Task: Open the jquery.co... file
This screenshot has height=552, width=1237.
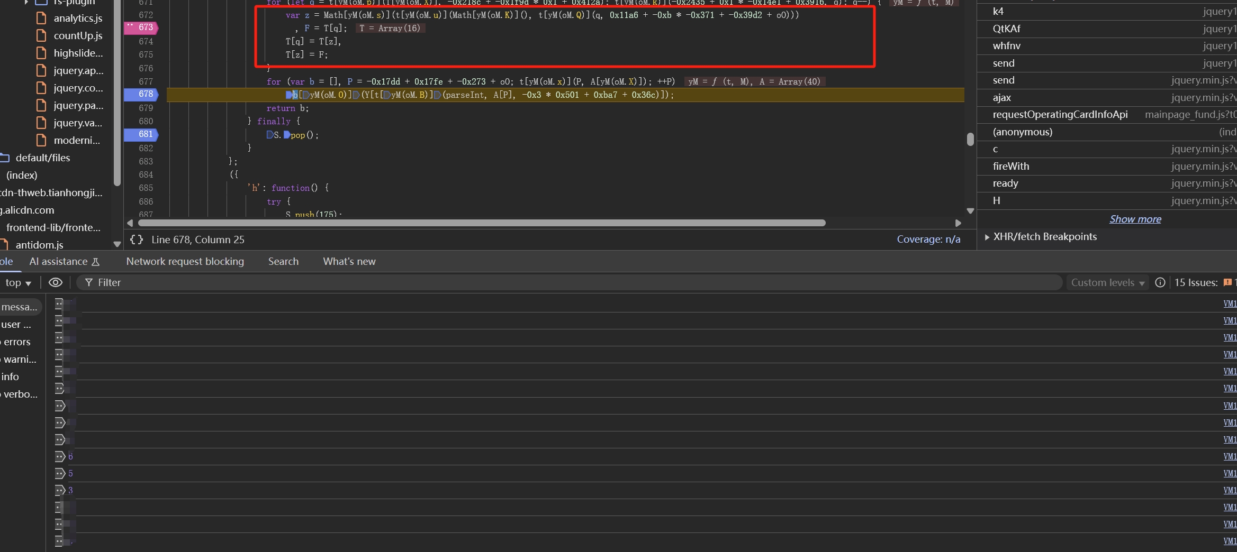Action: 78,88
